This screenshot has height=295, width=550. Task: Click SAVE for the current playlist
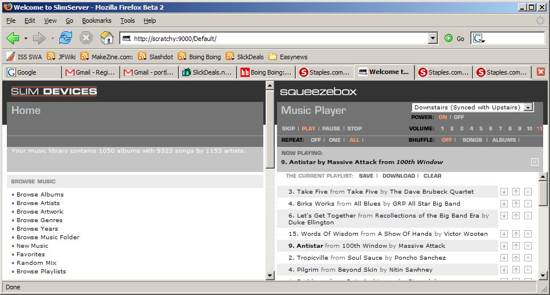click(x=366, y=176)
